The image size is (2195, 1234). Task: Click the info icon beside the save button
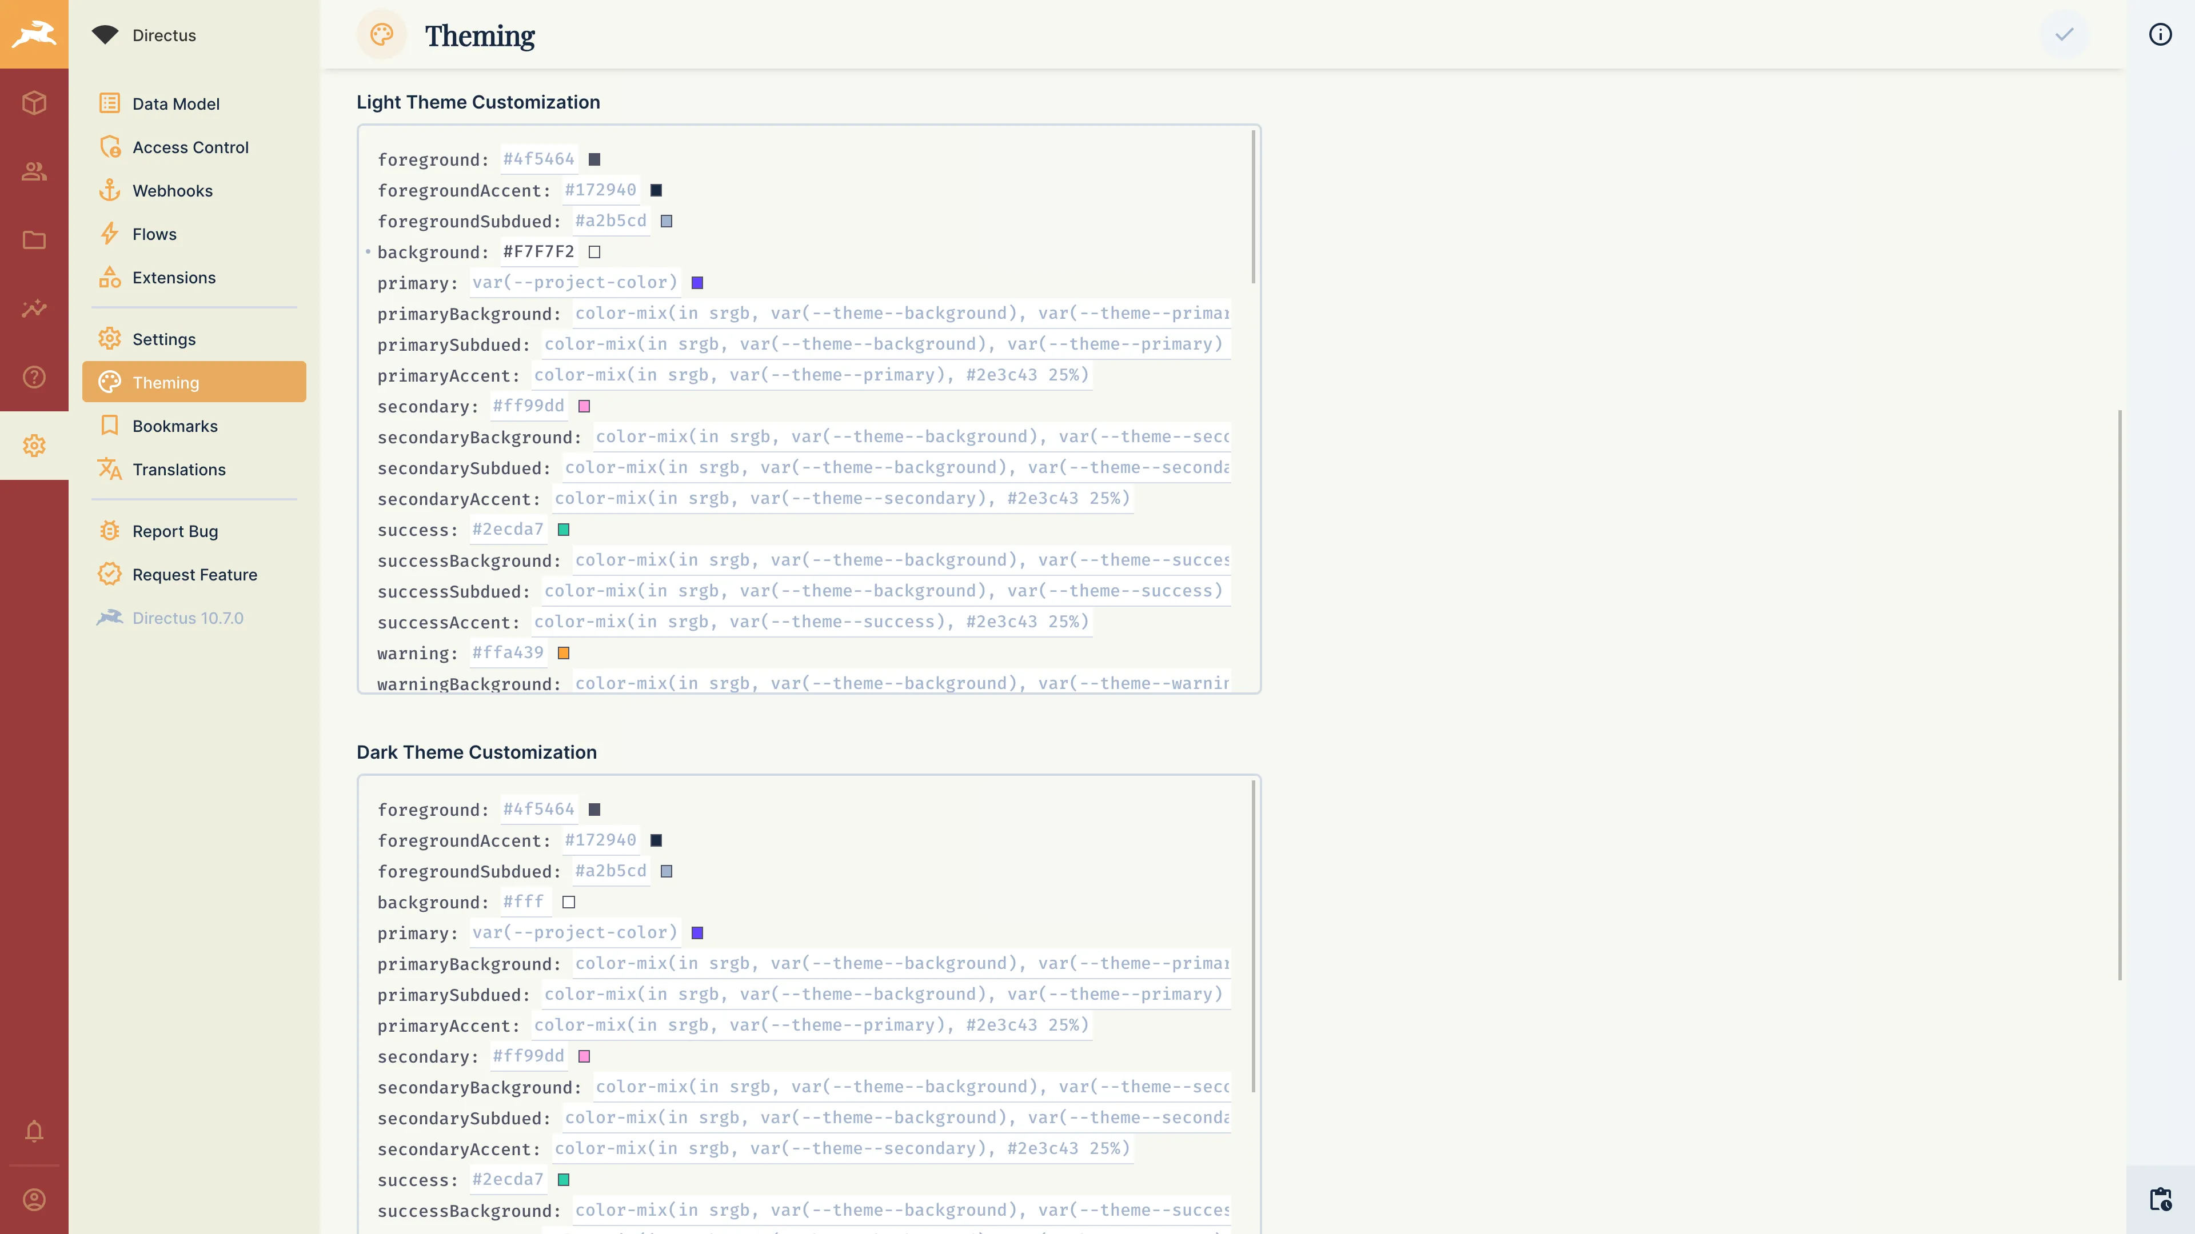2159,34
